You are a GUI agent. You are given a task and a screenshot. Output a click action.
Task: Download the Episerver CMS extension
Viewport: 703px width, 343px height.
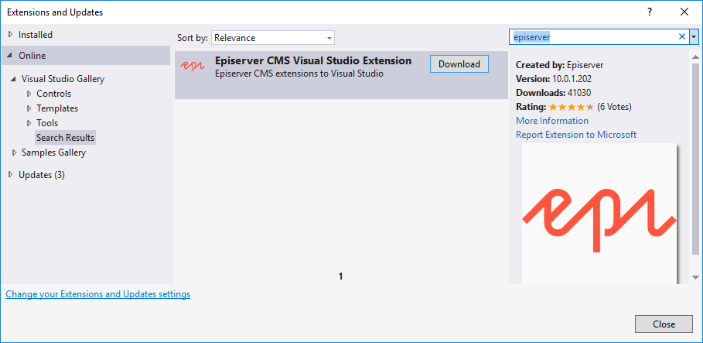[x=459, y=64]
